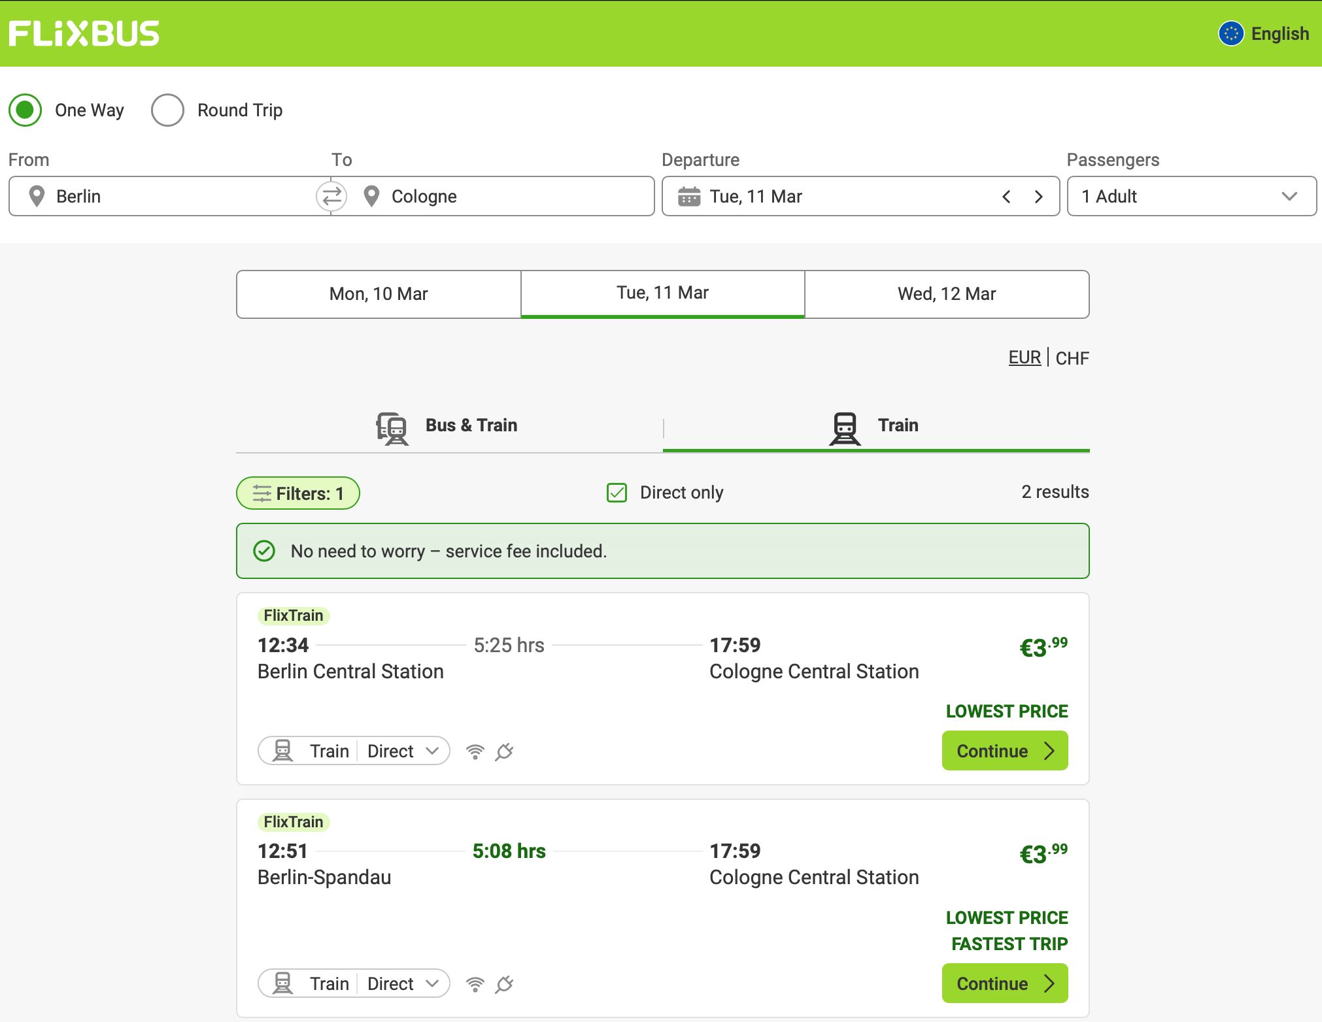Go to previous departure day arrow
This screenshot has width=1322, height=1022.
[1006, 196]
